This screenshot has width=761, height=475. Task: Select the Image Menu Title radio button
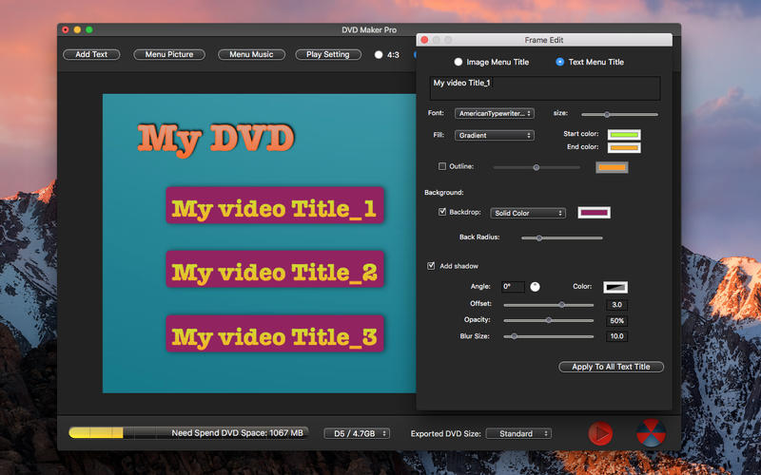459,62
